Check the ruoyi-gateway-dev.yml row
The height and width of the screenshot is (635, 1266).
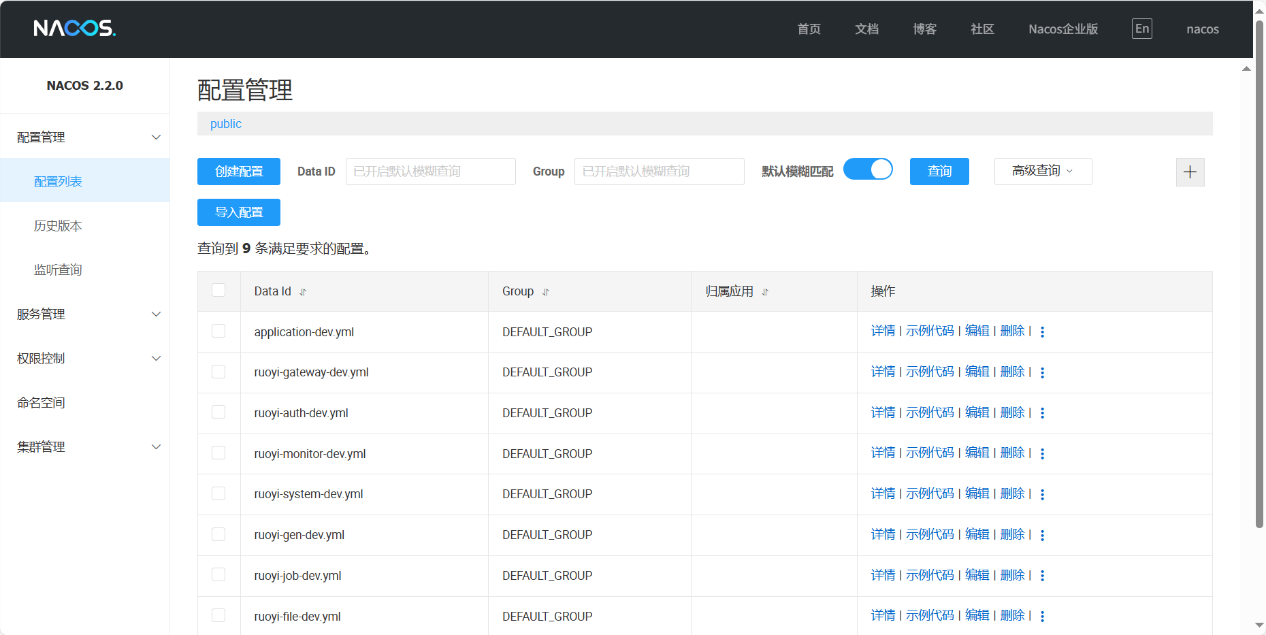coord(218,372)
